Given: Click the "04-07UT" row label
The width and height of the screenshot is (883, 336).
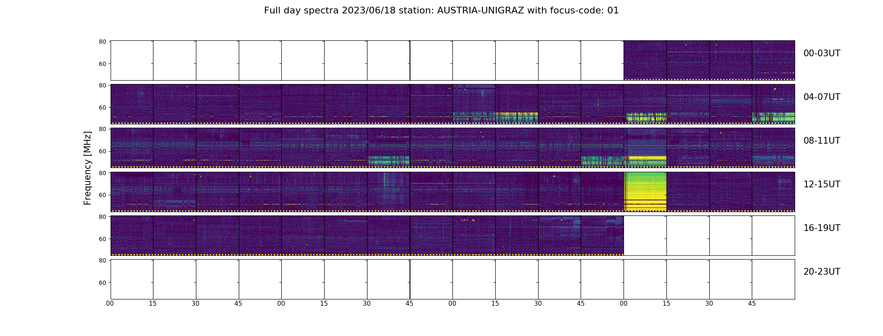Looking at the screenshot, I should click(x=822, y=97).
